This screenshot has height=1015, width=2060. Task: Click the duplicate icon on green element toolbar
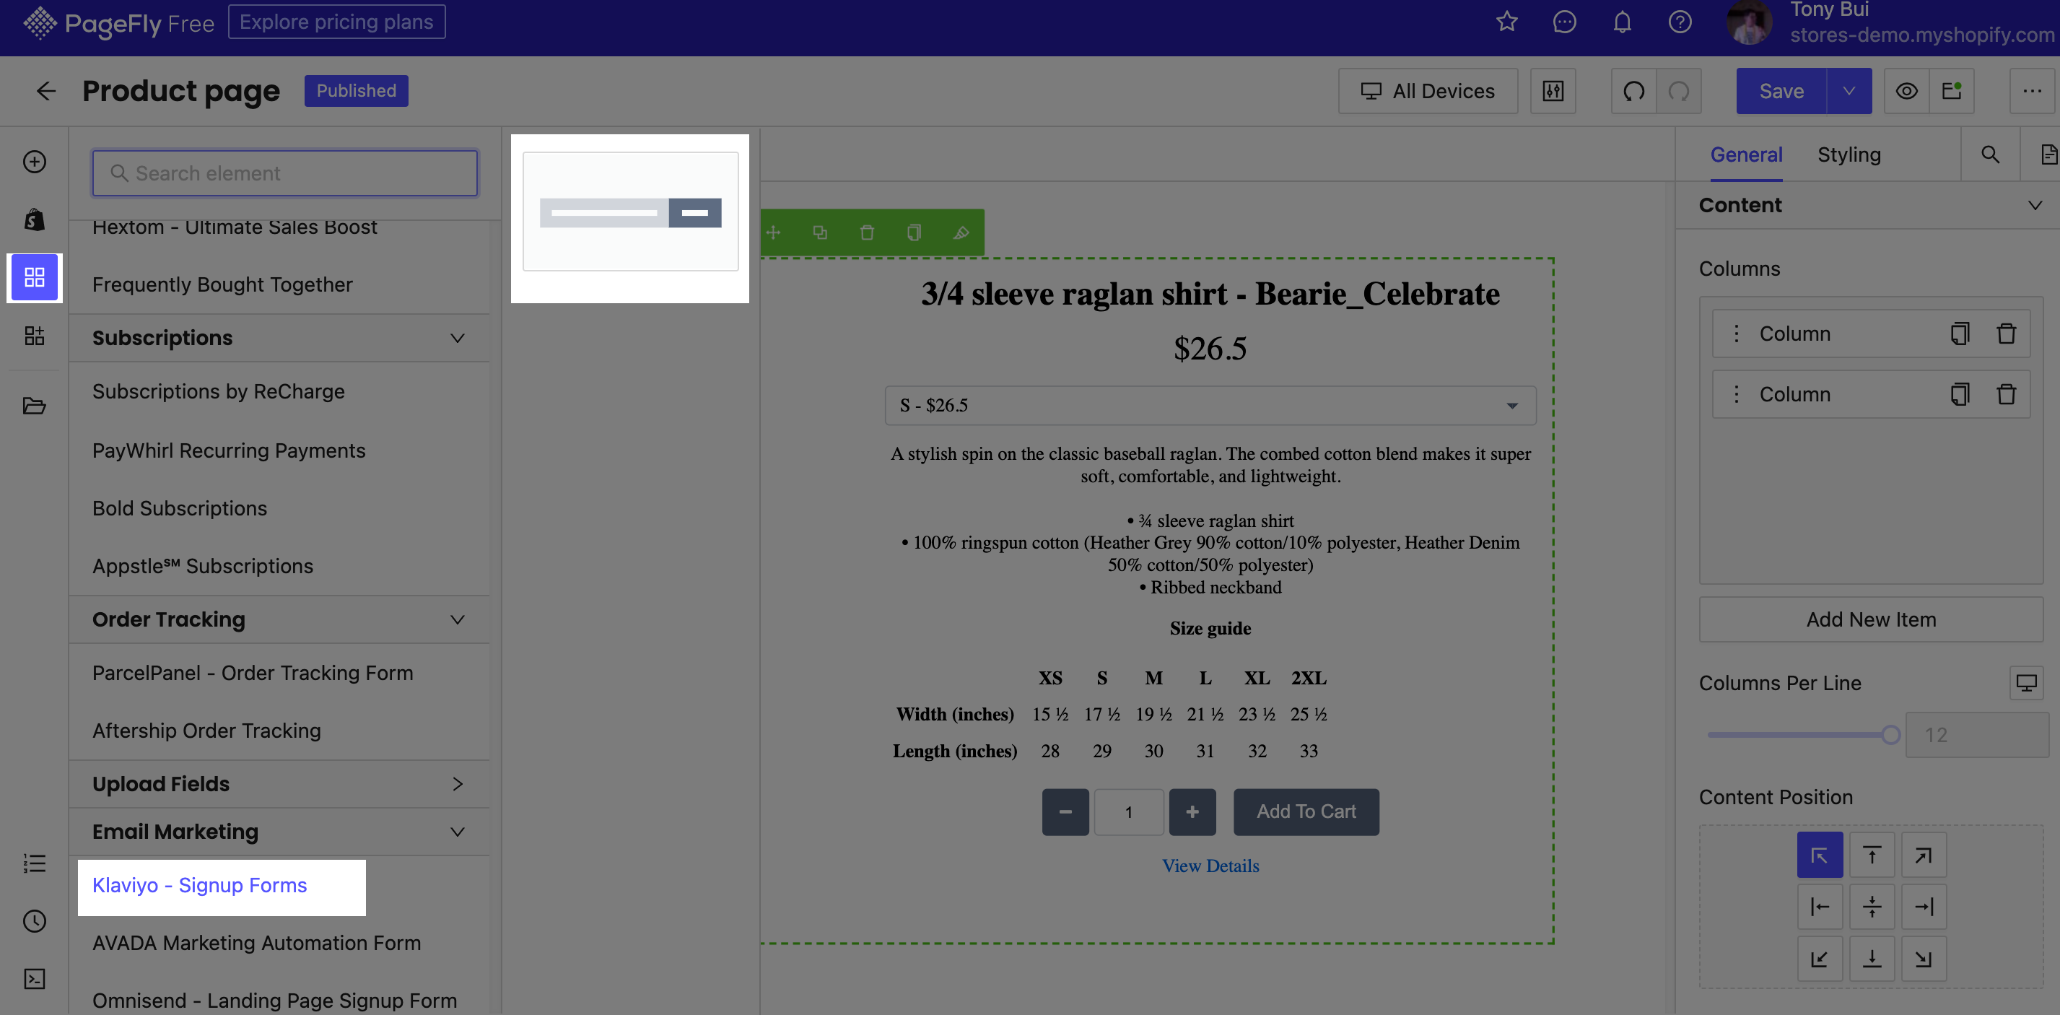pyautogui.click(x=820, y=232)
